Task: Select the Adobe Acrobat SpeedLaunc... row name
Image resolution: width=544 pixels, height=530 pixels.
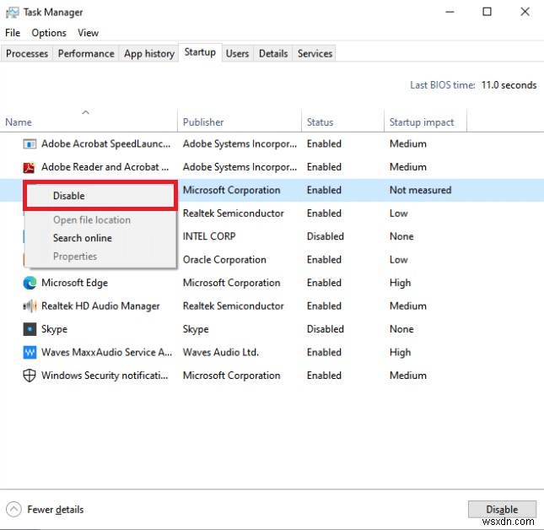Action: coord(105,143)
